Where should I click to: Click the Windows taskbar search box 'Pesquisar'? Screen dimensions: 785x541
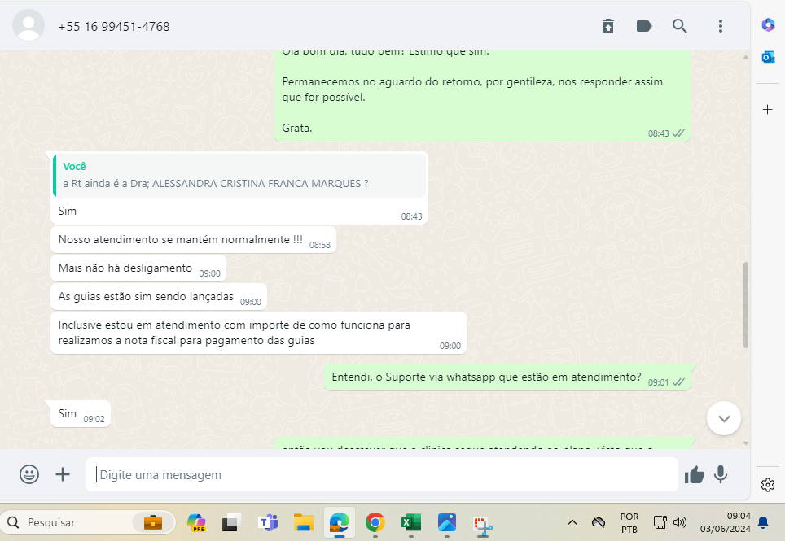(x=88, y=522)
